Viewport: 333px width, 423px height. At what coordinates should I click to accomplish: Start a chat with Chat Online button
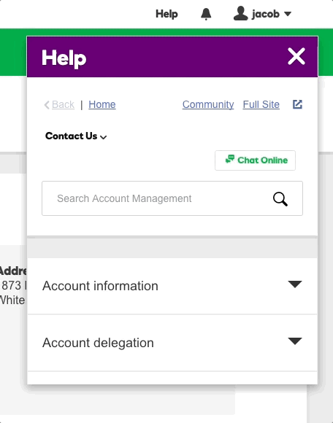click(x=255, y=160)
